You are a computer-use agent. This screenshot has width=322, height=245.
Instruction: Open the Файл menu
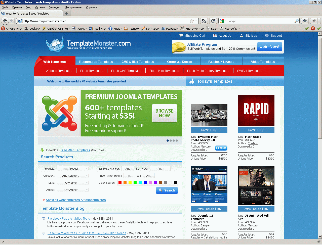pos(5,7)
